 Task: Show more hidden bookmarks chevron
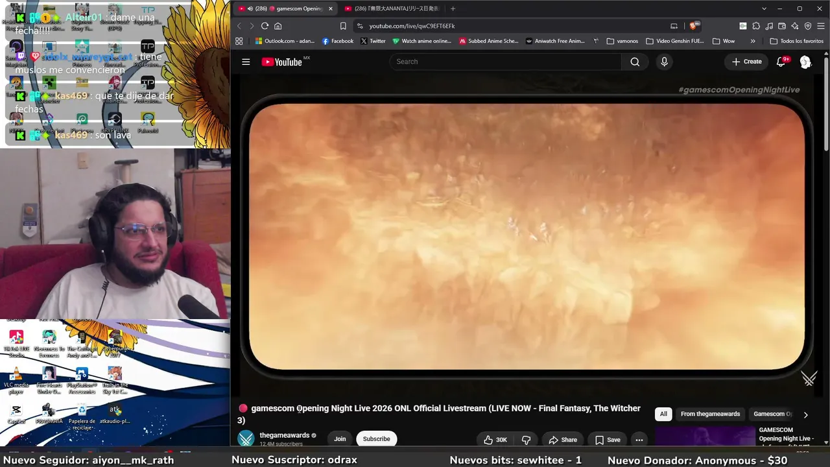(753, 41)
